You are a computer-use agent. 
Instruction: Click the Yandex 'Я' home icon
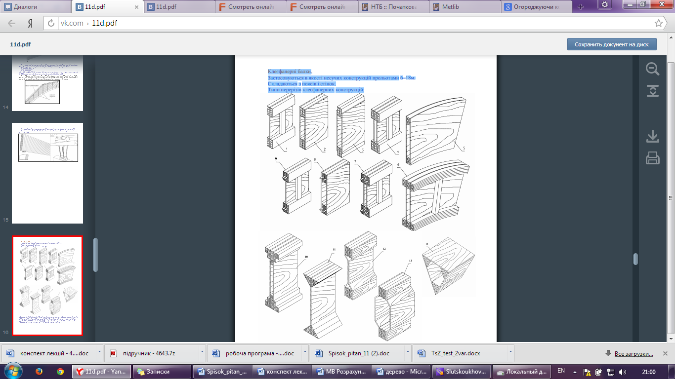pyautogui.click(x=30, y=23)
